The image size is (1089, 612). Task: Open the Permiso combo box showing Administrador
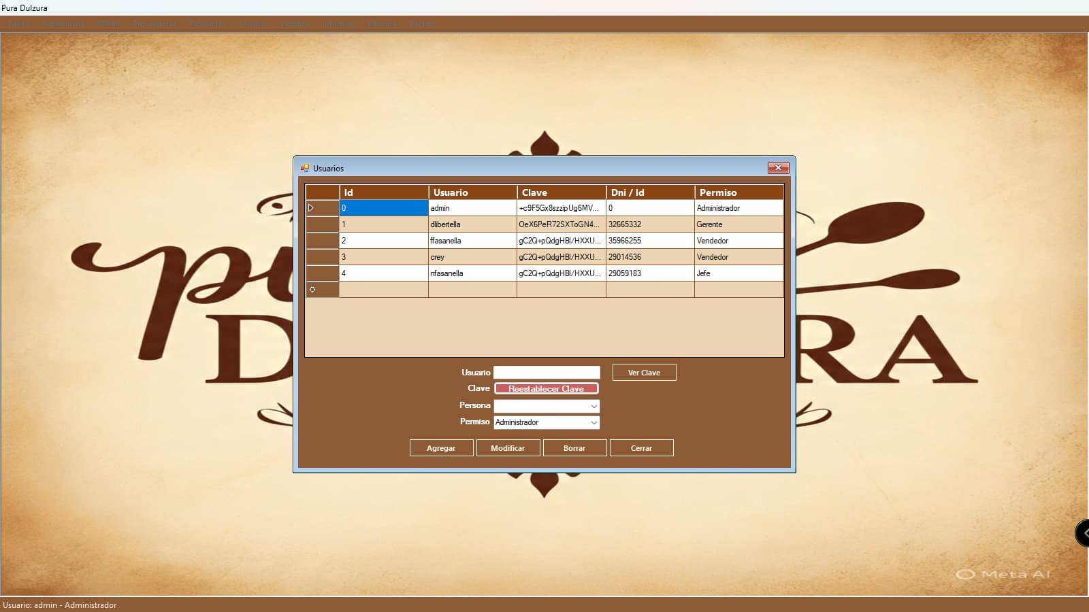tap(594, 422)
